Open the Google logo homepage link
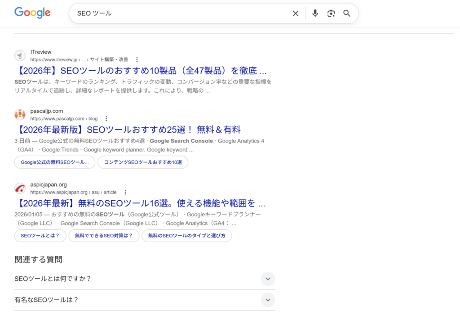The width and height of the screenshot is (460, 314). 32,13
